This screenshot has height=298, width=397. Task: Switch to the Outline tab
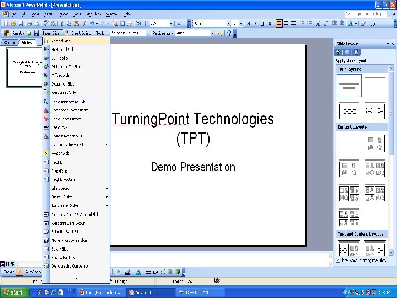coord(9,42)
